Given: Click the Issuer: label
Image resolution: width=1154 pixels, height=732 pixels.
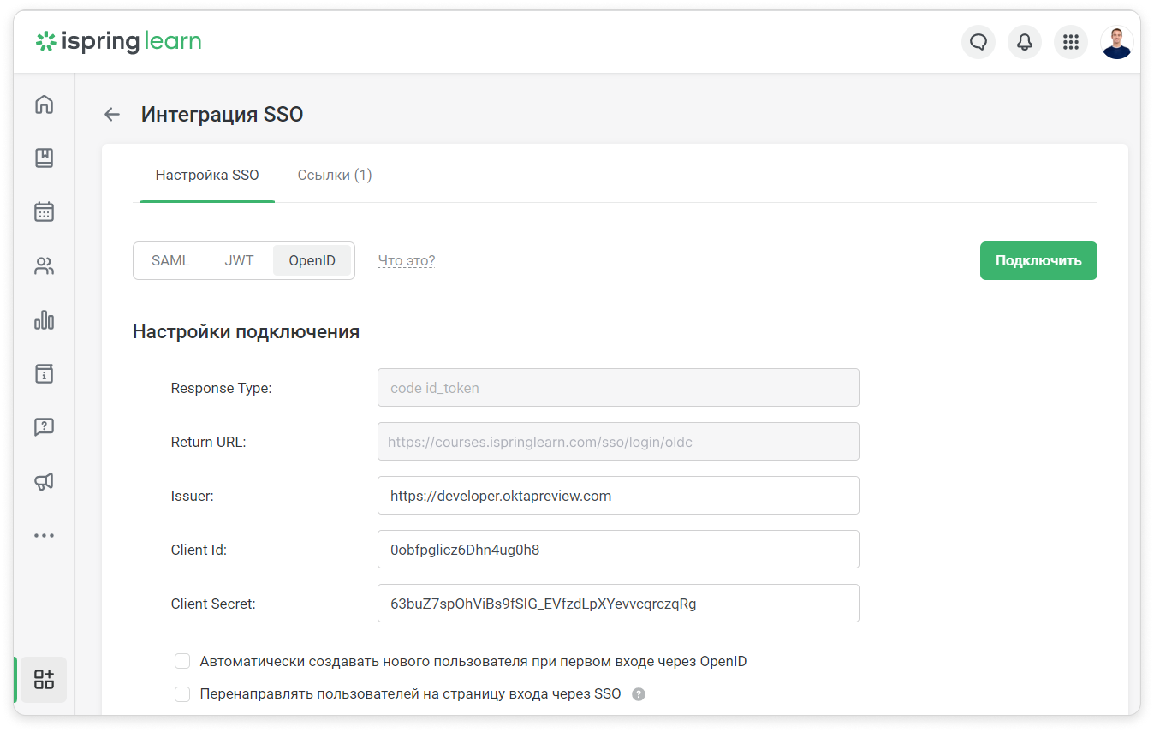Looking at the screenshot, I should (x=193, y=496).
